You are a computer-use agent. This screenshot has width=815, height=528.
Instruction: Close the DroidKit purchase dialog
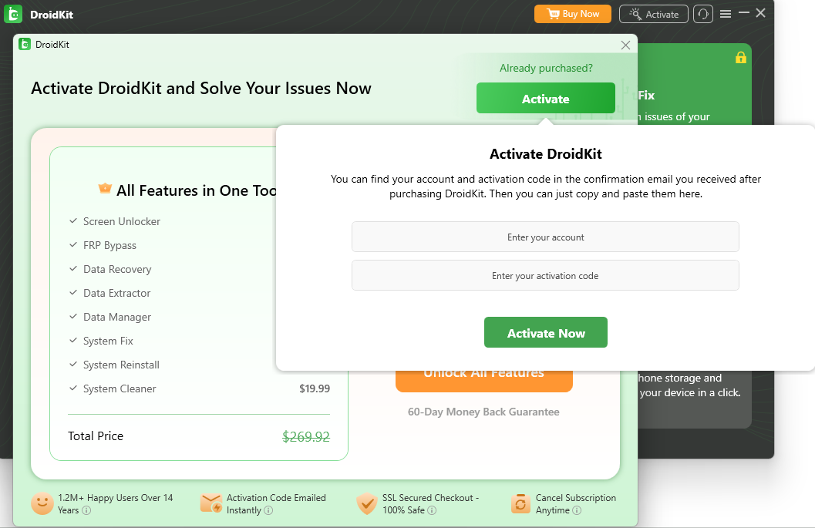625,45
